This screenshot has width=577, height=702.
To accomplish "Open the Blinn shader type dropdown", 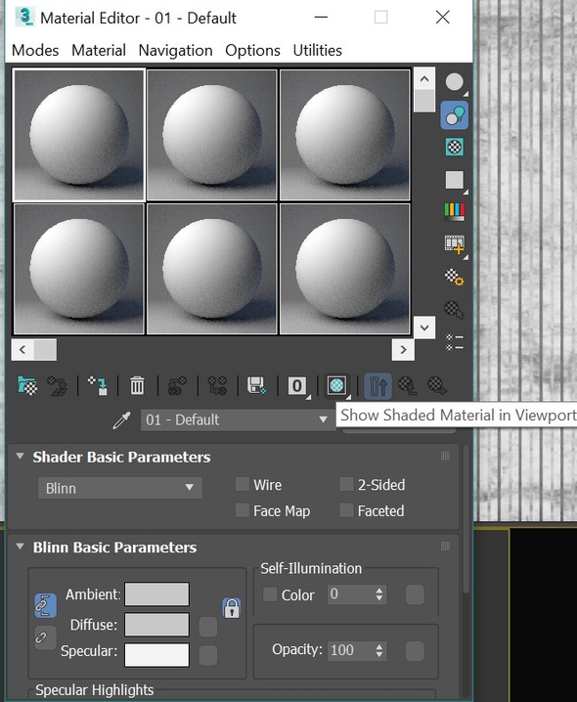I will click(120, 488).
